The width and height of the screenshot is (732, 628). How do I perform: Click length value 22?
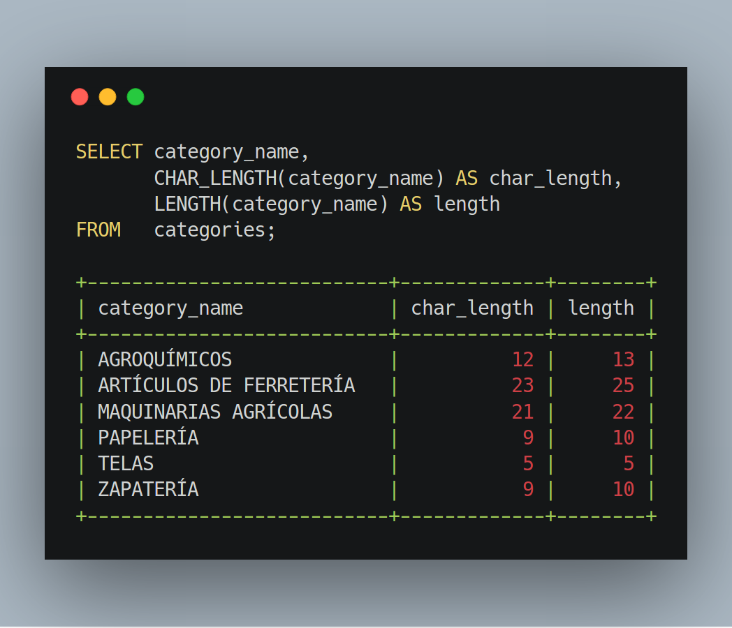(x=624, y=412)
